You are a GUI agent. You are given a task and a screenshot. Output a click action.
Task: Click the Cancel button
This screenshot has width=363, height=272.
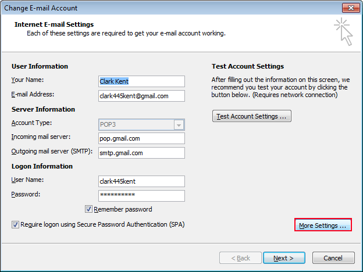333,258
